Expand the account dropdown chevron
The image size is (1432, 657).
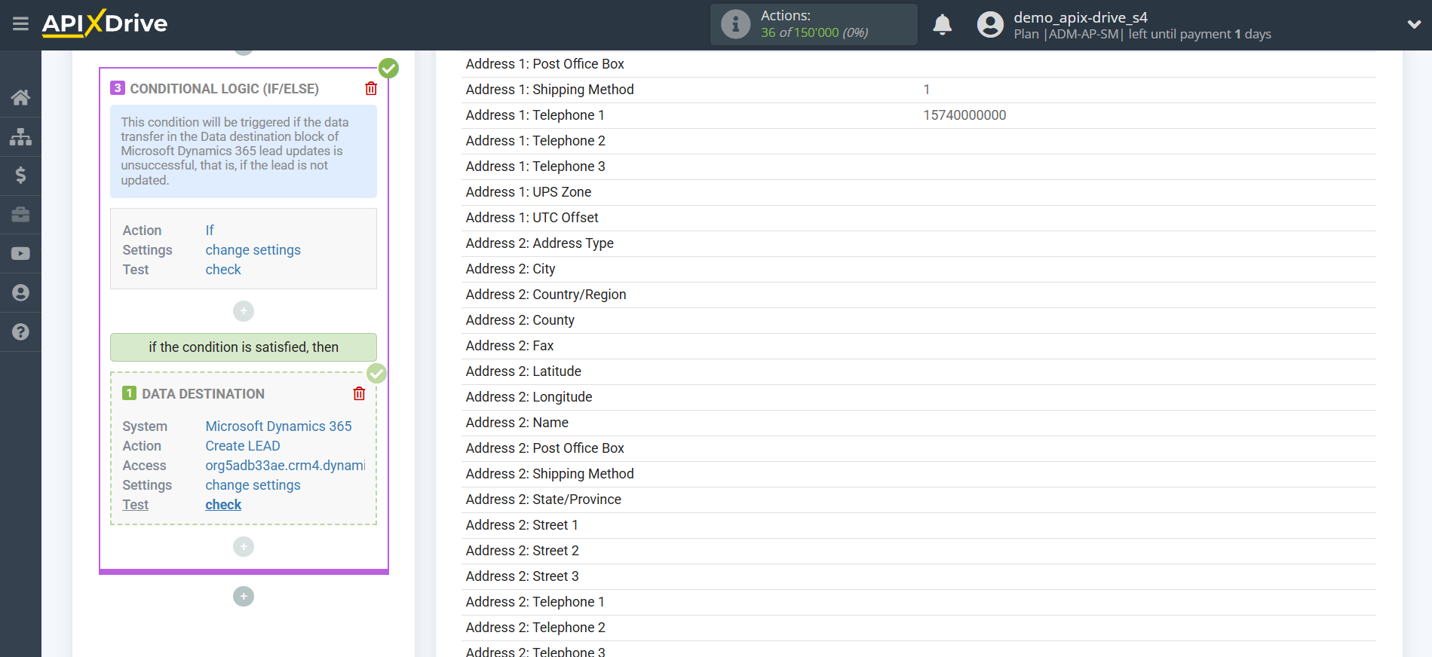point(1414,24)
